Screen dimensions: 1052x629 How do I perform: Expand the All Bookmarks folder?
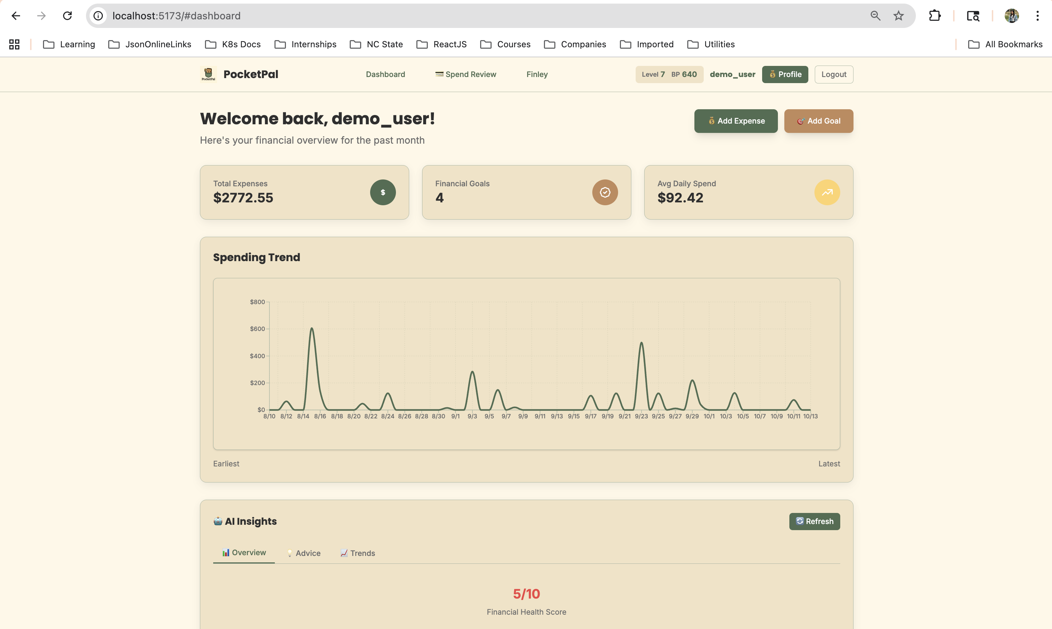pos(1005,44)
